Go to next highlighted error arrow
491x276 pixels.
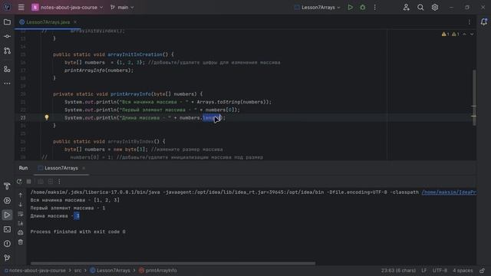[472, 34]
